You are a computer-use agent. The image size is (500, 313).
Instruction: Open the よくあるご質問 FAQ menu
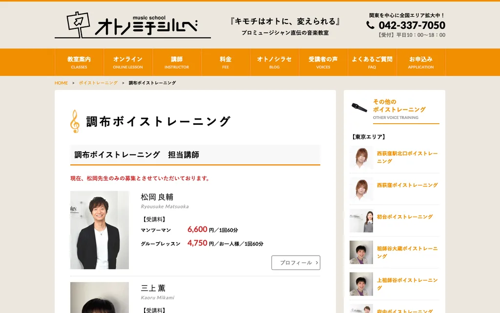(372, 62)
